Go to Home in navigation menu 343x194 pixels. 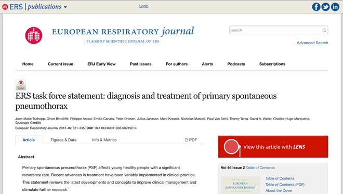28,64
